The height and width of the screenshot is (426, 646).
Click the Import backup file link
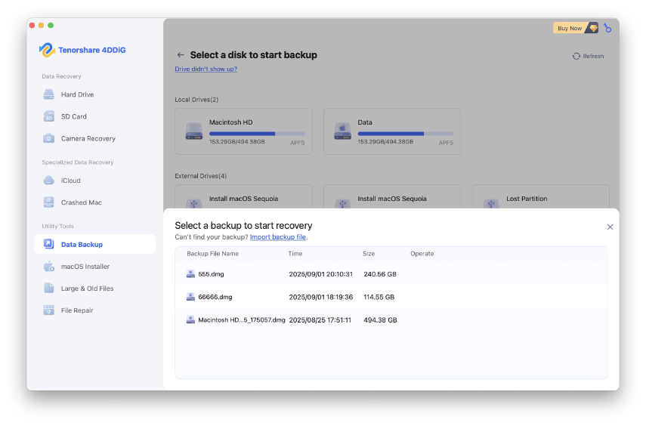tap(278, 237)
